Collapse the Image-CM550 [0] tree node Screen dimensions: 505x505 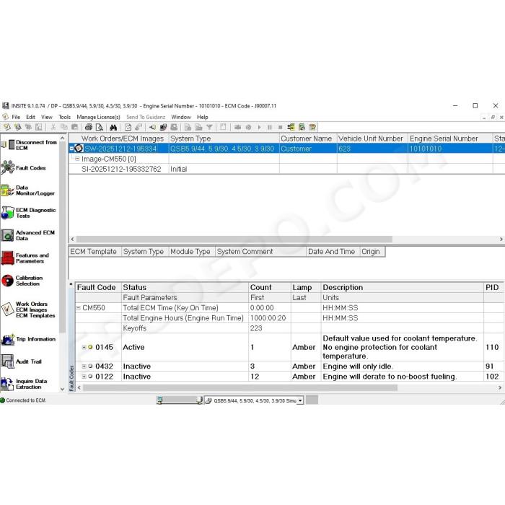[77, 159]
